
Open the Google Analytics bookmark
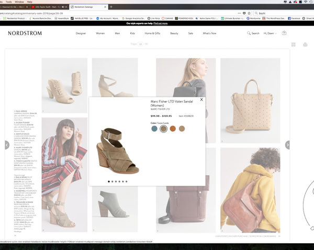[133, 18]
